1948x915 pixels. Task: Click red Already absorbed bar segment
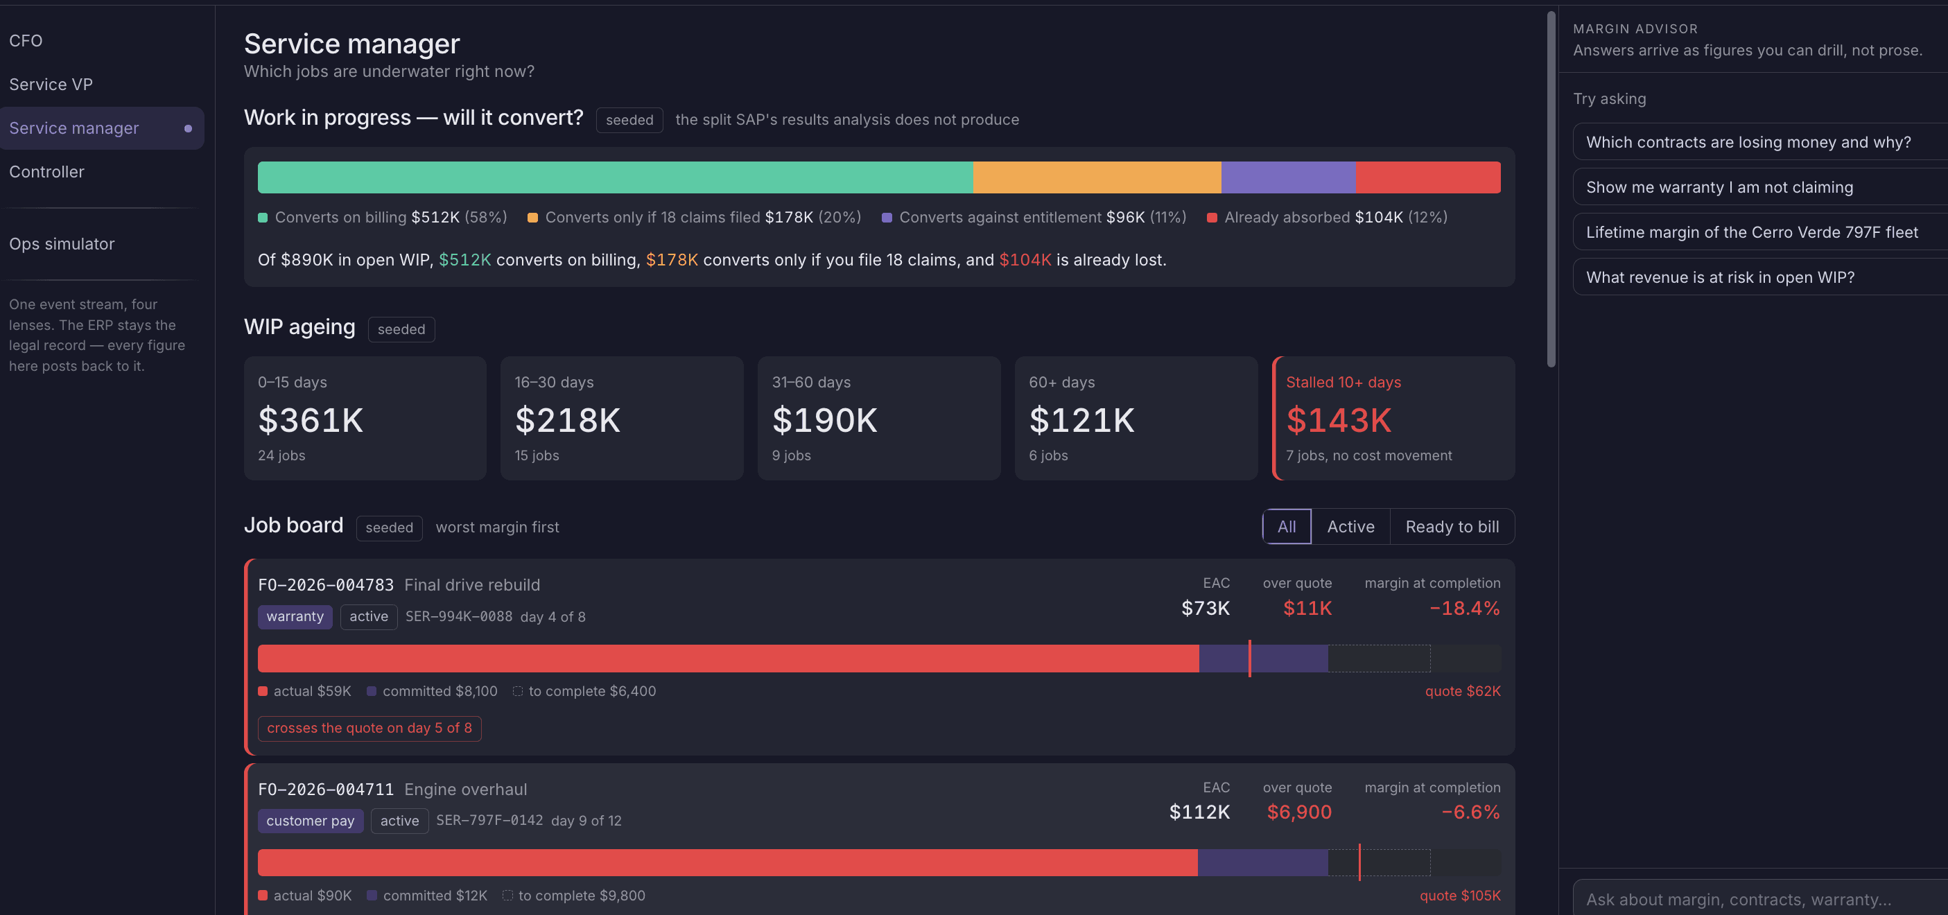point(1428,177)
